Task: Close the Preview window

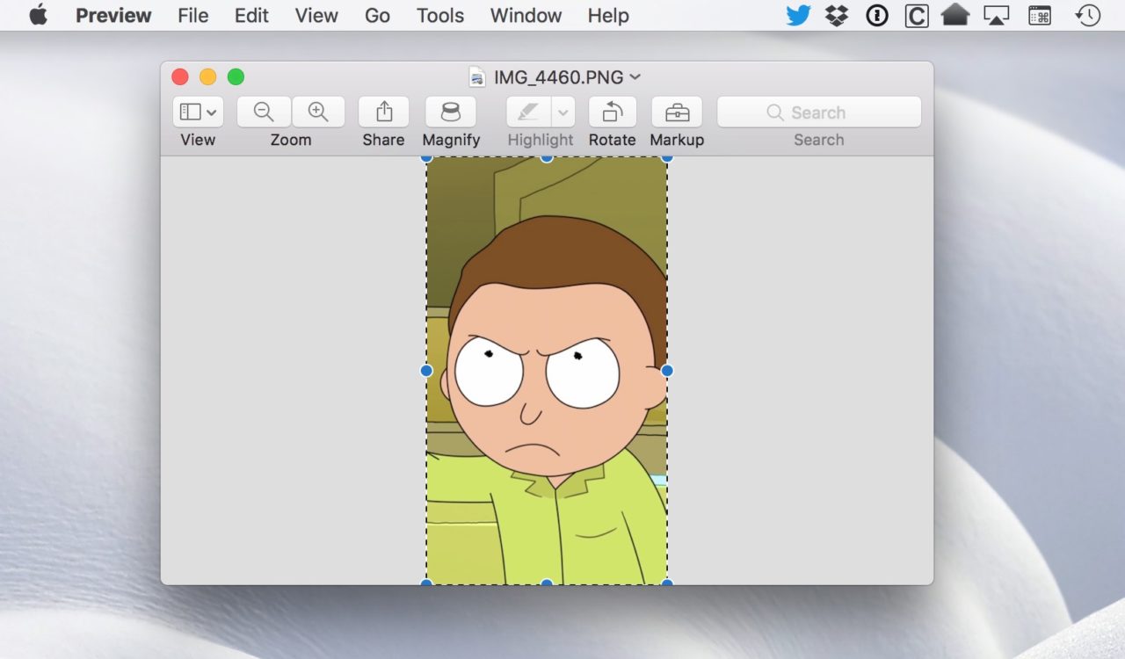Action: 180,77
